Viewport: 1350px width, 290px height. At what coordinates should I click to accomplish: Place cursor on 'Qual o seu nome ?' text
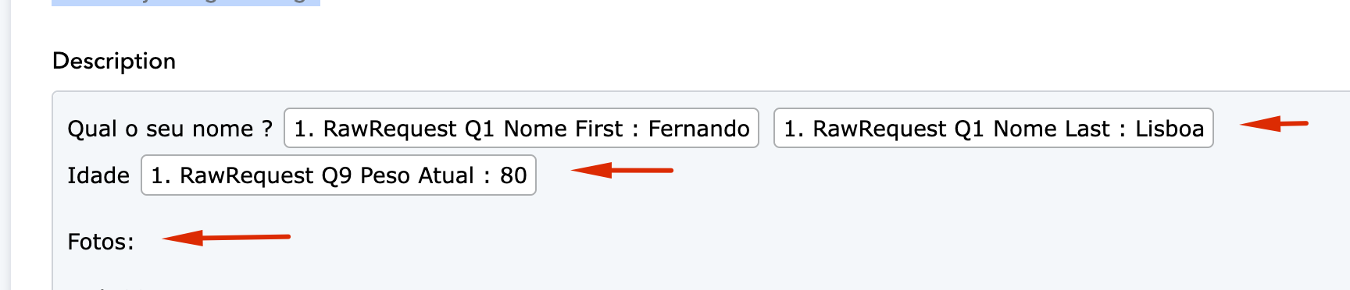[x=170, y=129]
